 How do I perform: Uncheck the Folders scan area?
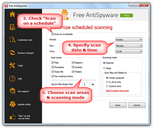click(x=73, y=72)
